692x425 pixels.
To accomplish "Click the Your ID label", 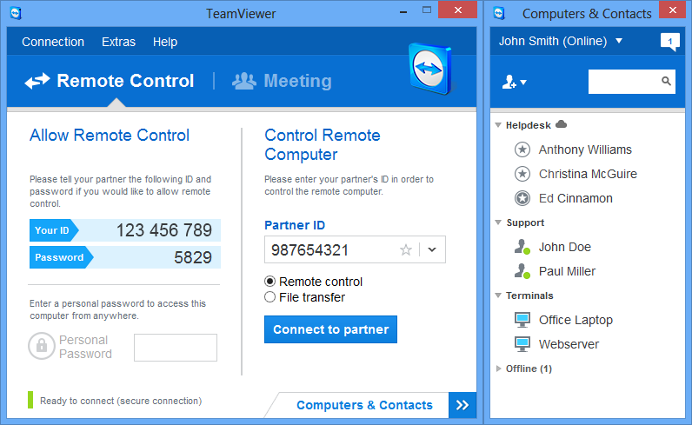I will click(52, 230).
